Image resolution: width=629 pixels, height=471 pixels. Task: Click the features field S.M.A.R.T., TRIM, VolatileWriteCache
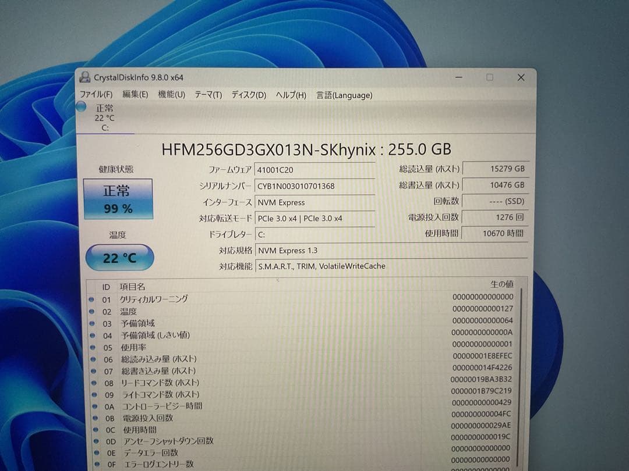[x=391, y=266]
